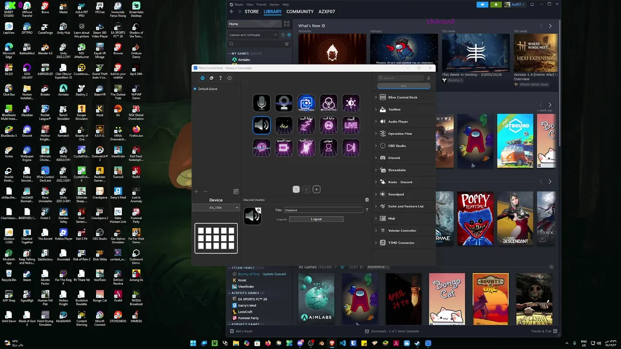
Task: Toggle Steam library recent-activity clock filter
Action: [283, 35]
